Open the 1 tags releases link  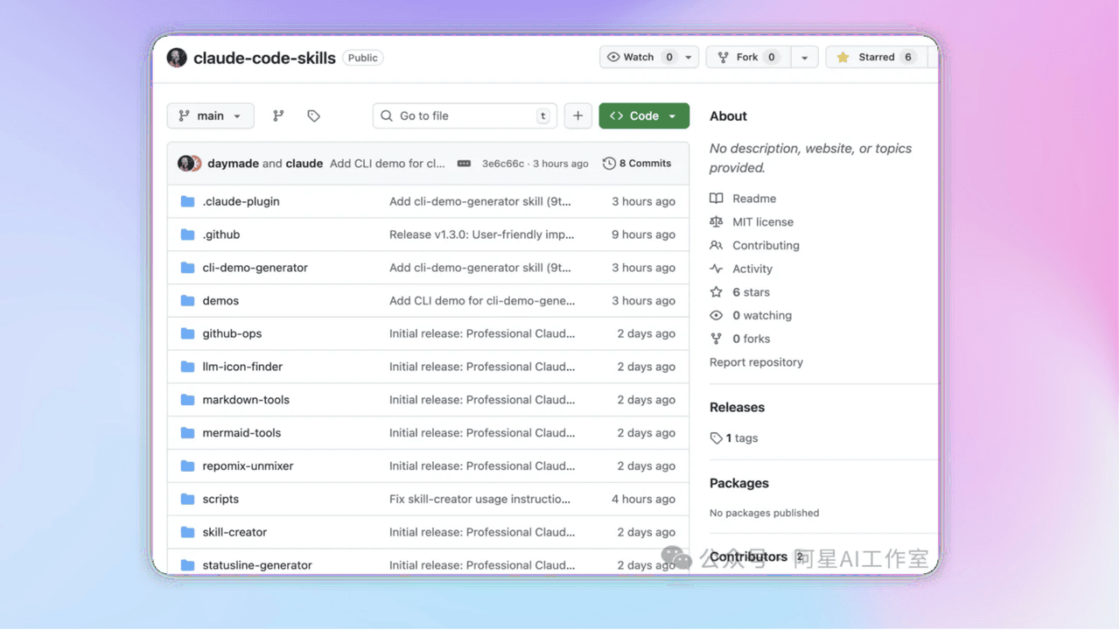(741, 437)
